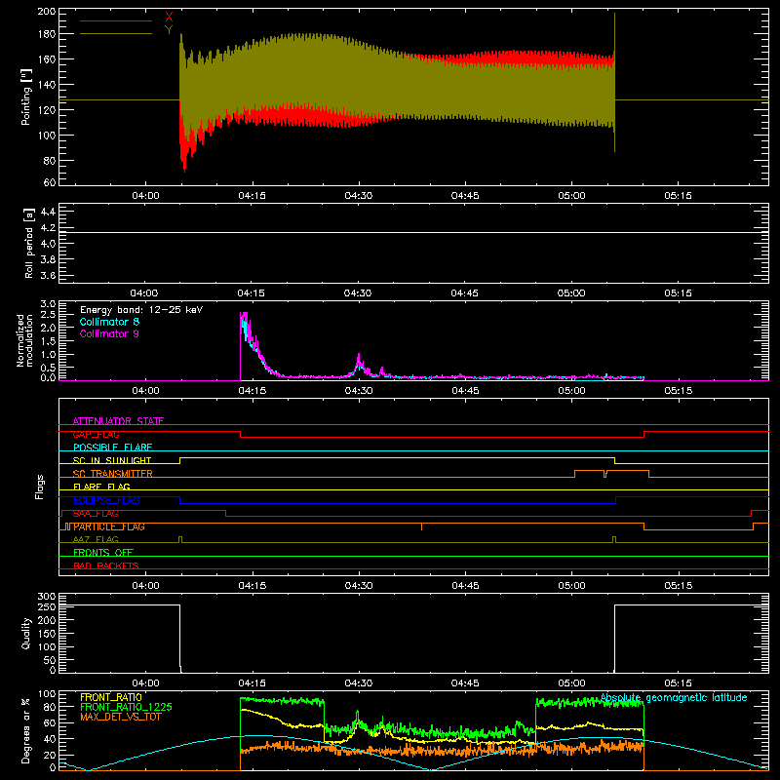Click the 05:00 time label under Flags plot

point(571,586)
